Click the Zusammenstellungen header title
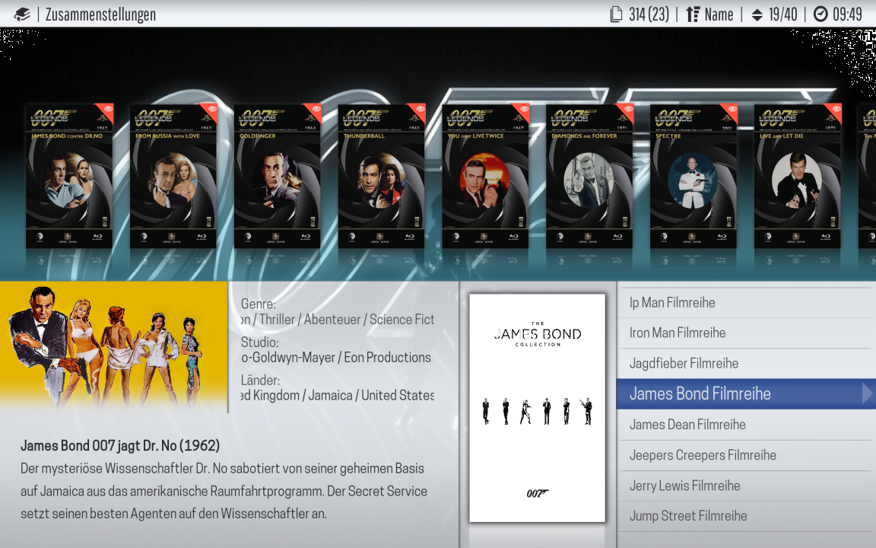The height and width of the screenshot is (548, 876). [x=100, y=14]
